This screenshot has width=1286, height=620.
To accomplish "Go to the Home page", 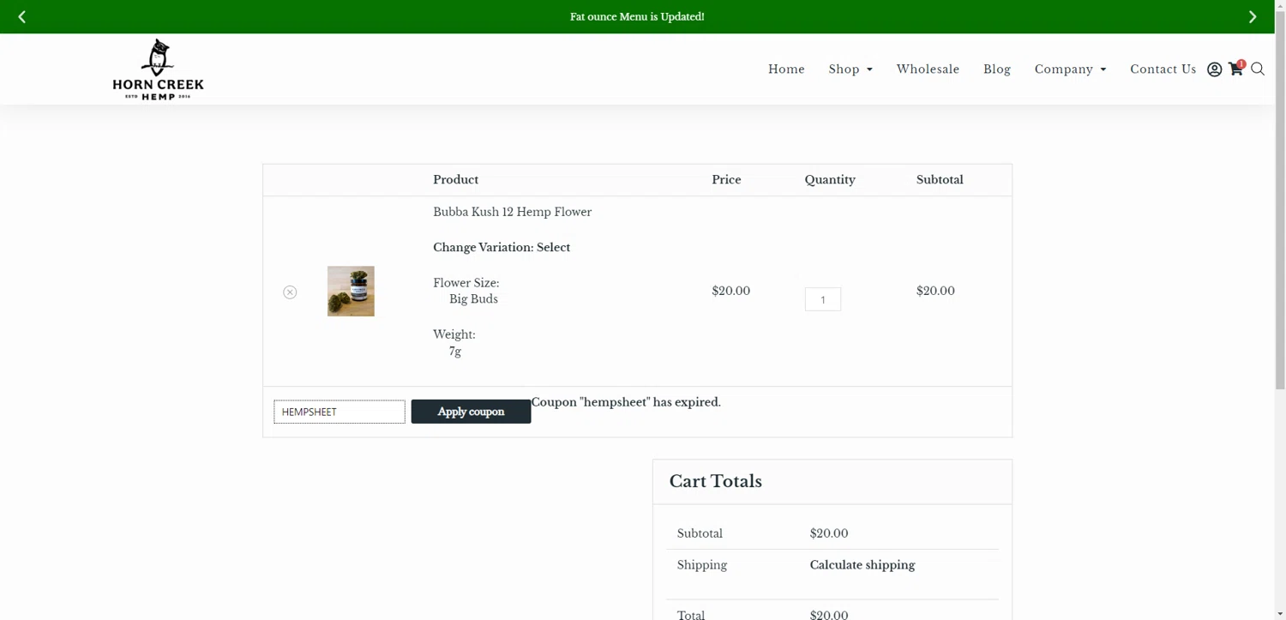I will (x=786, y=69).
